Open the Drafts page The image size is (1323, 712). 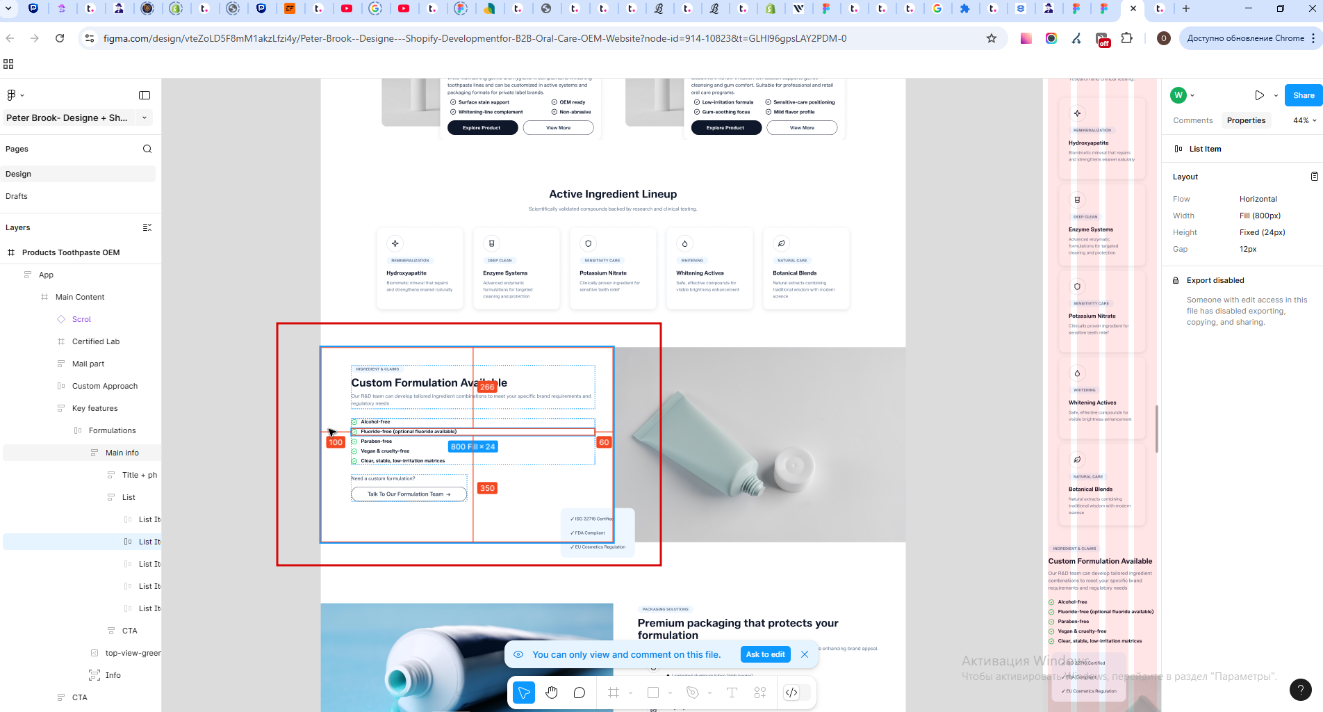[79, 196]
